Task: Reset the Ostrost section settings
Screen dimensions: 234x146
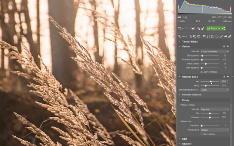Action: [228, 46]
